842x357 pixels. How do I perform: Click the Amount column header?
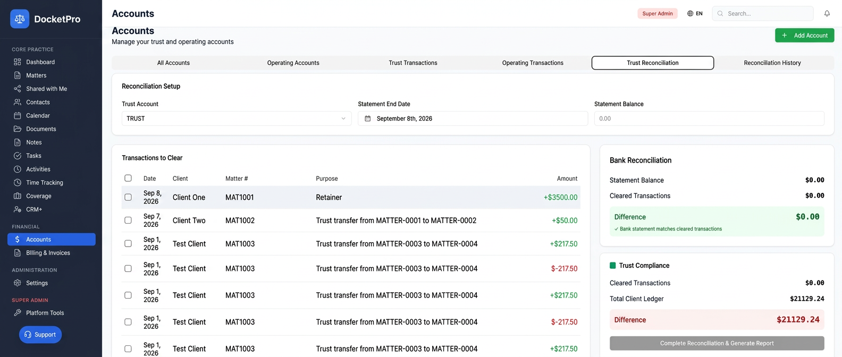tap(567, 178)
